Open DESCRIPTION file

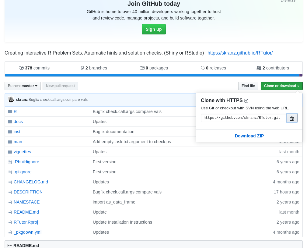(x=28, y=192)
